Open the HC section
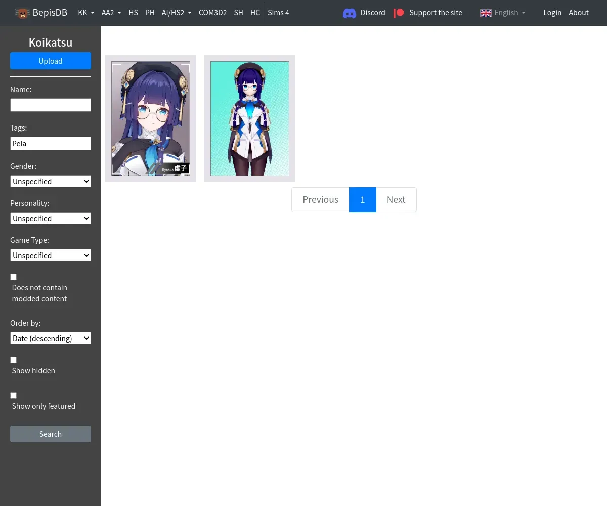The height and width of the screenshot is (506, 607). click(x=255, y=13)
